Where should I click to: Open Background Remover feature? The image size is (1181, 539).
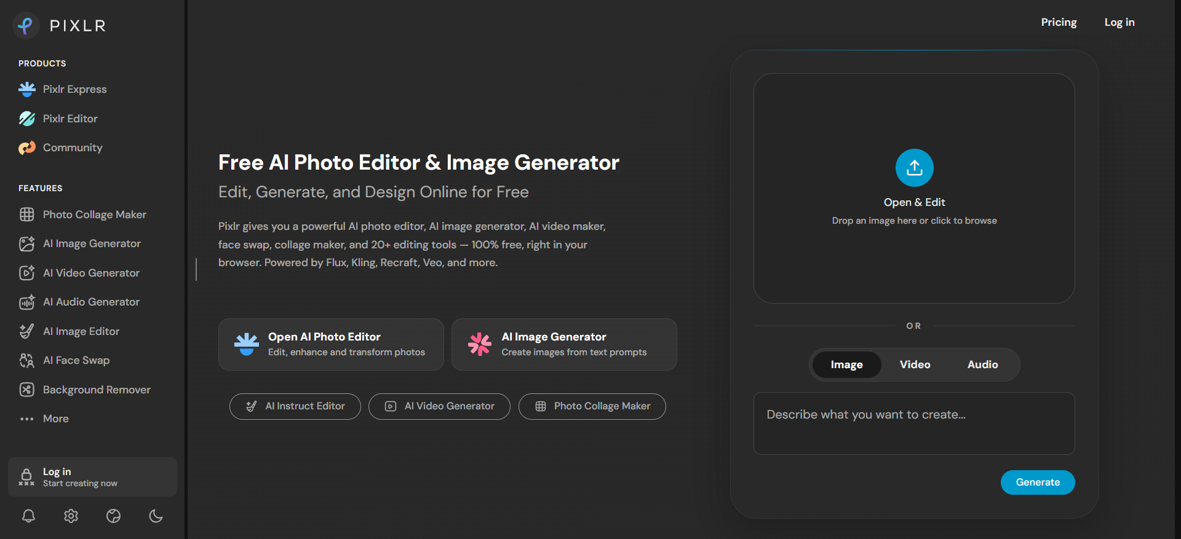(85, 390)
